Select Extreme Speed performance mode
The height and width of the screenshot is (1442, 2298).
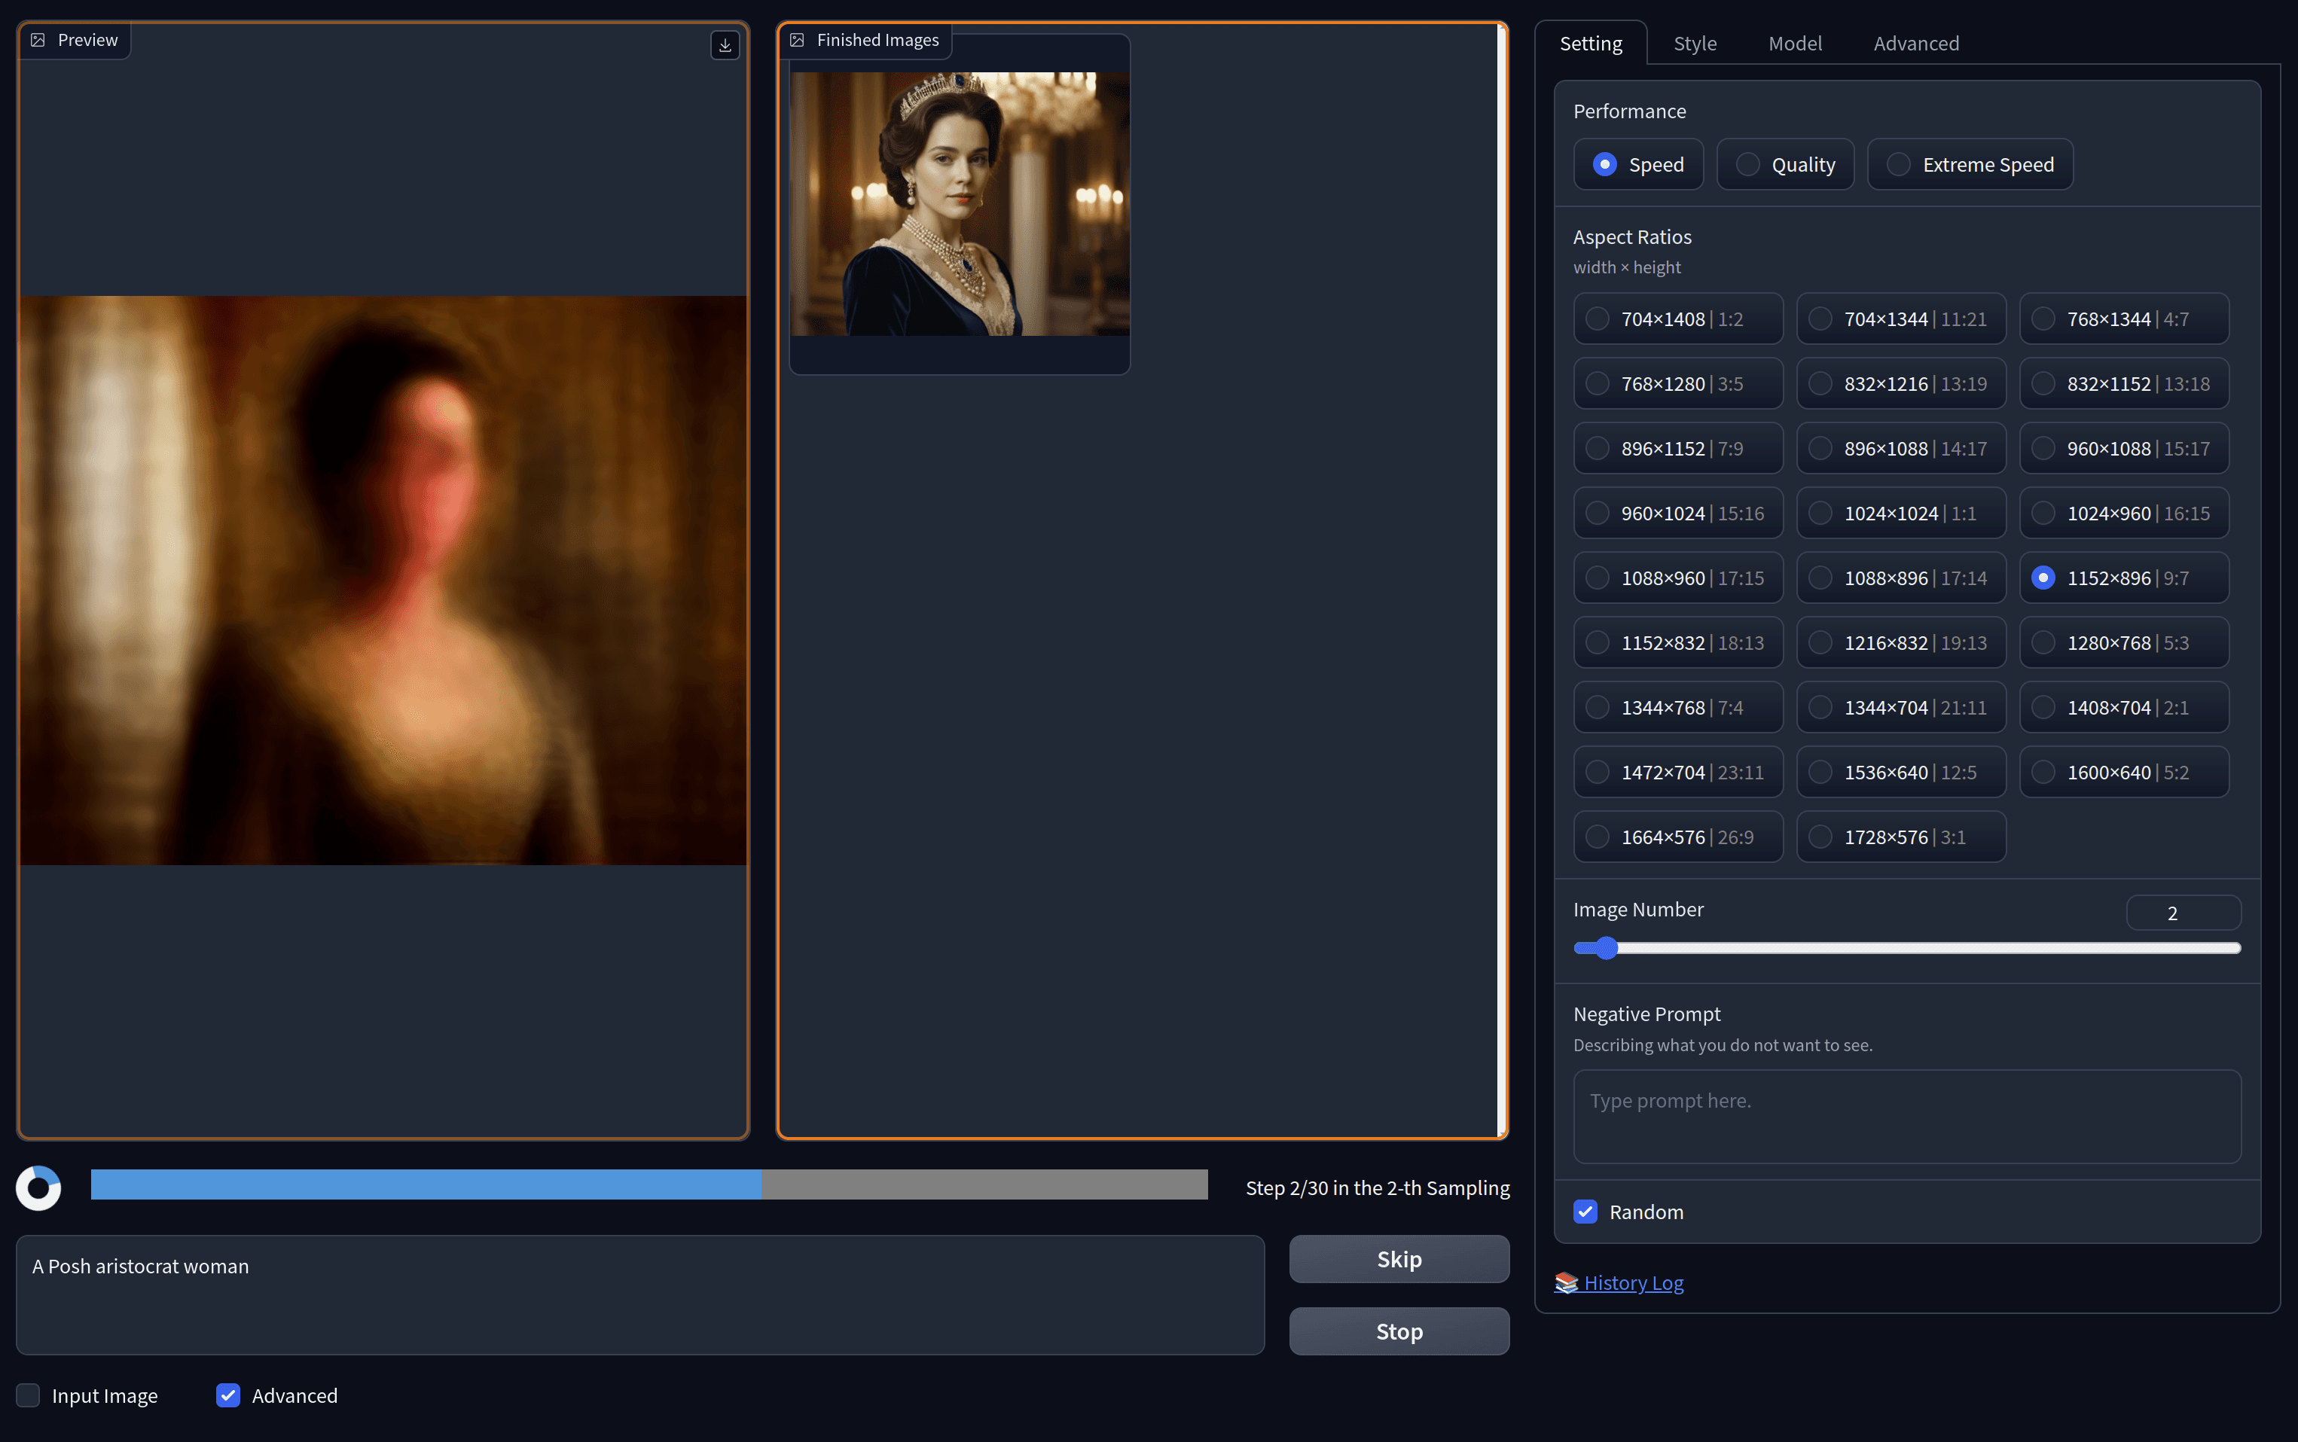1898,164
